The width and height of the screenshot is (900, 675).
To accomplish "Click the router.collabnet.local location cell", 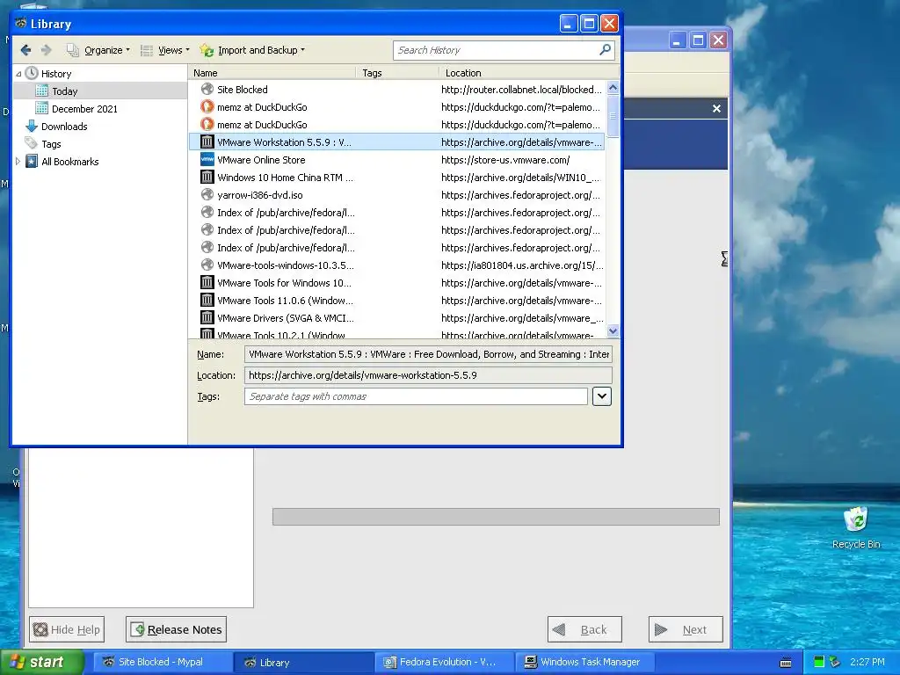I will tap(521, 90).
